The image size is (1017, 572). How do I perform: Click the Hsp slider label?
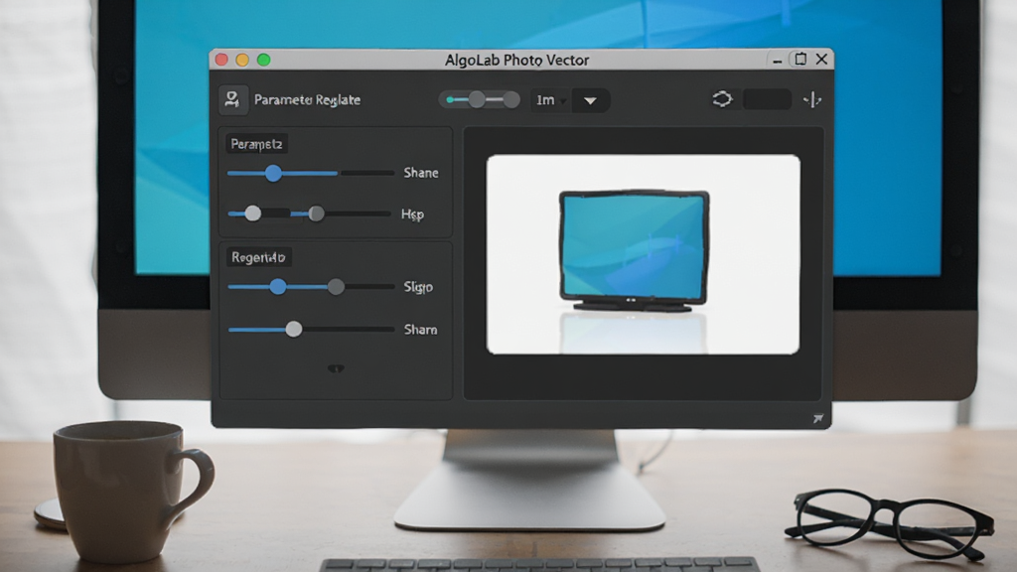[412, 214]
